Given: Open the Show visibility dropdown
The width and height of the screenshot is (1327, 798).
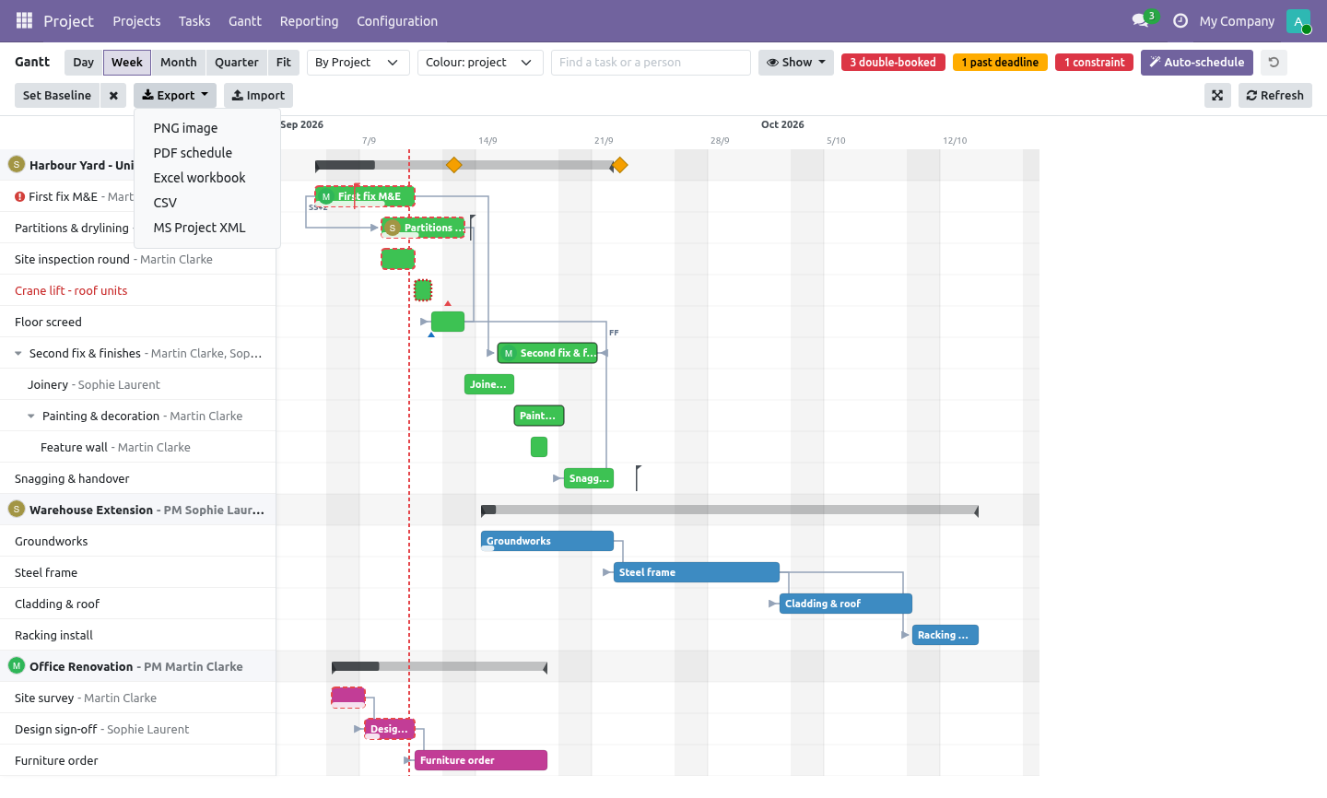Looking at the screenshot, I should point(796,63).
